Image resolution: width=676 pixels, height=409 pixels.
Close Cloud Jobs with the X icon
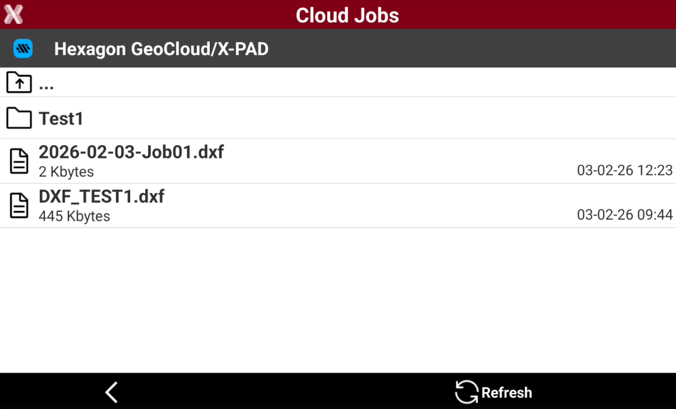coord(14,14)
